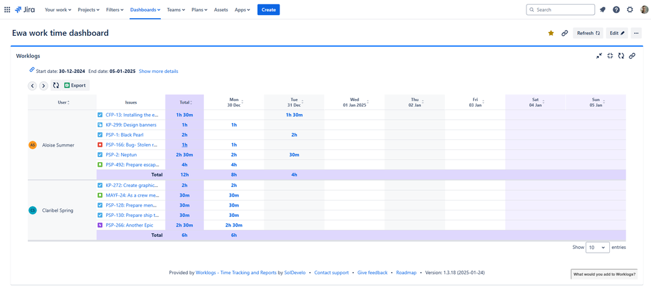The image size is (651, 299).
Task: Open the PSP-1: Black Pearl issue link
Action: click(124, 135)
